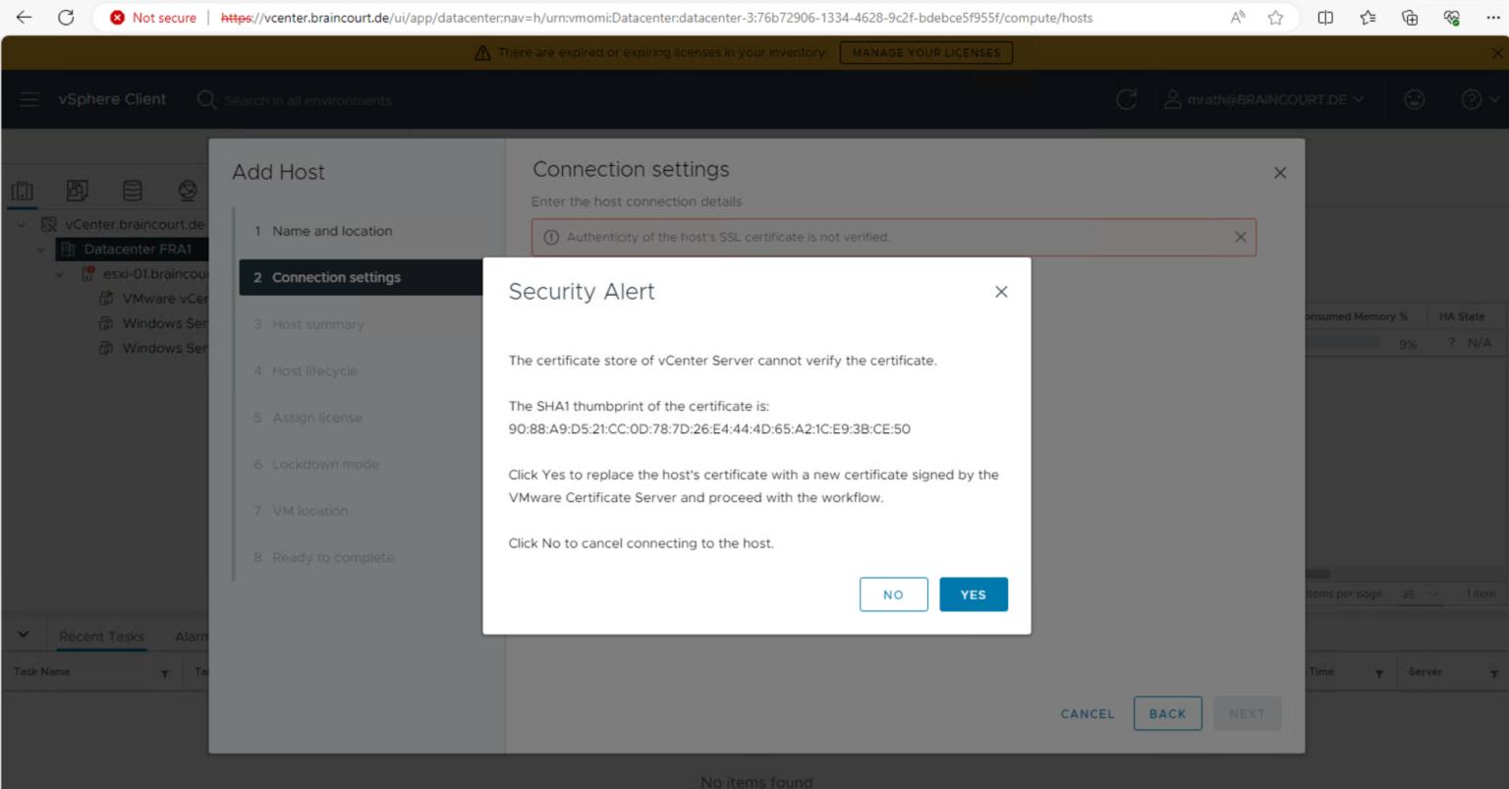The image size is (1509, 789).
Task: Click Yes in the Security Alert
Action: (973, 594)
